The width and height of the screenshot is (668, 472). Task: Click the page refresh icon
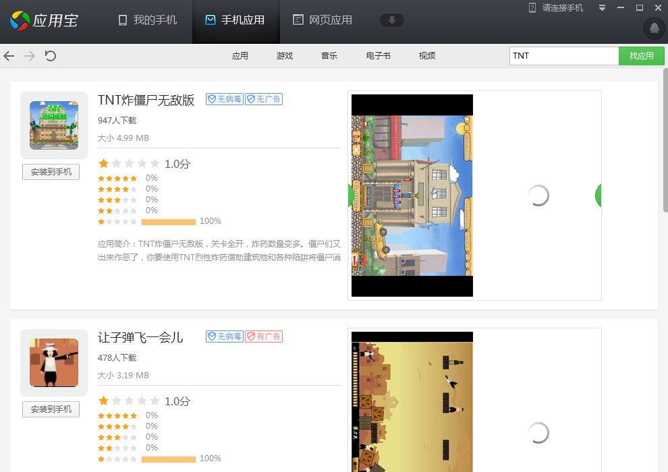click(50, 56)
